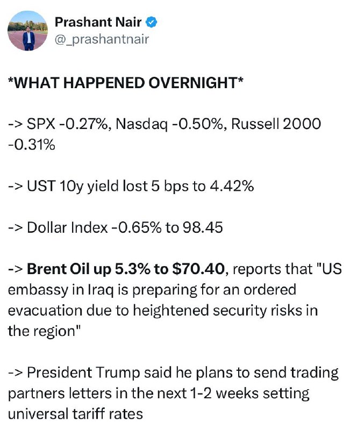
Task: Click the -0.31% value below SPX line
Action: click(x=32, y=145)
